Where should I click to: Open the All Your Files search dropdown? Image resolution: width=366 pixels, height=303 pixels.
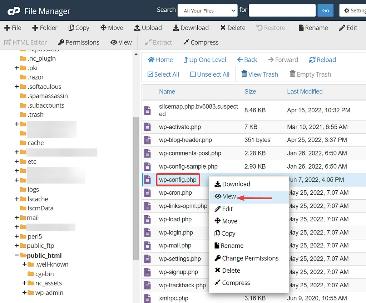click(x=207, y=11)
